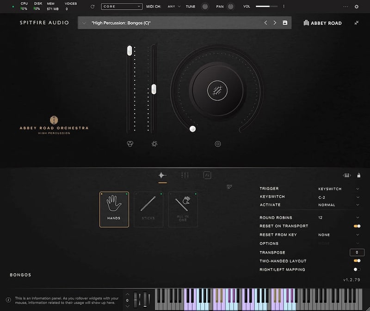The height and width of the screenshot is (311, 370).
Task: Go to the previous preset
Action: pyautogui.click(x=265, y=23)
